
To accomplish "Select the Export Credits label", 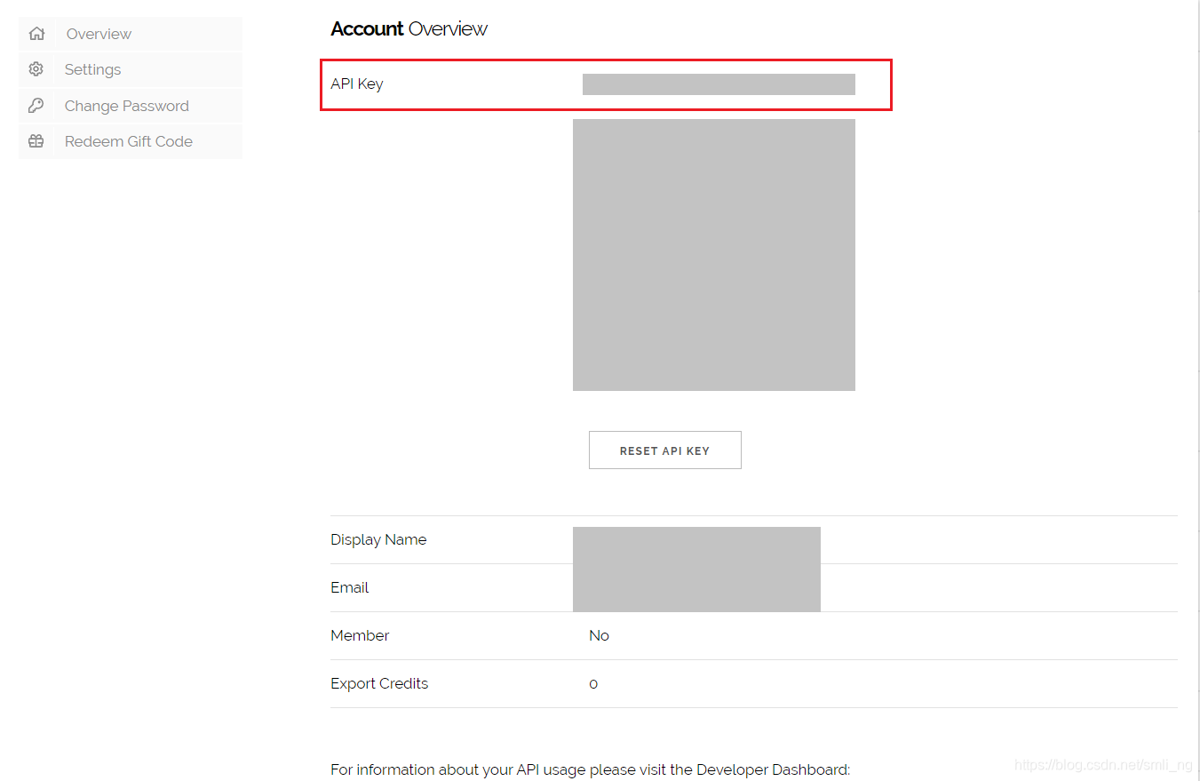I will (x=379, y=683).
